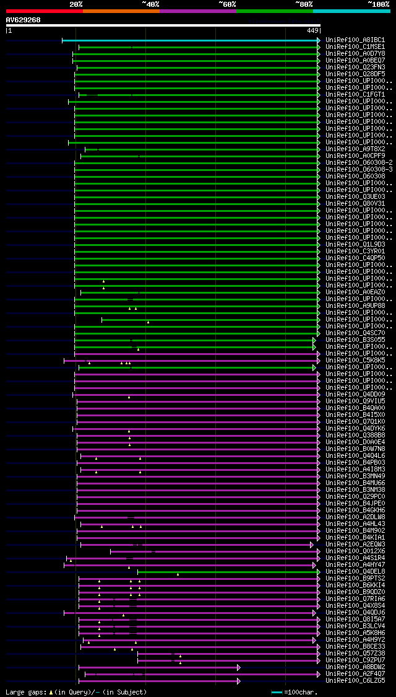Viewport: 396px width, 697px height.
Task: Click the cyan 80–100% legend segment
Action: 351,11
